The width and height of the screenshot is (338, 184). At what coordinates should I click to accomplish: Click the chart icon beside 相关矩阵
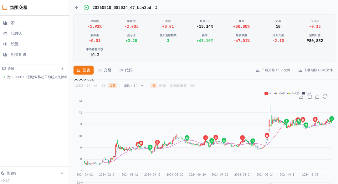pyautogui.click(x=5, y=55)
